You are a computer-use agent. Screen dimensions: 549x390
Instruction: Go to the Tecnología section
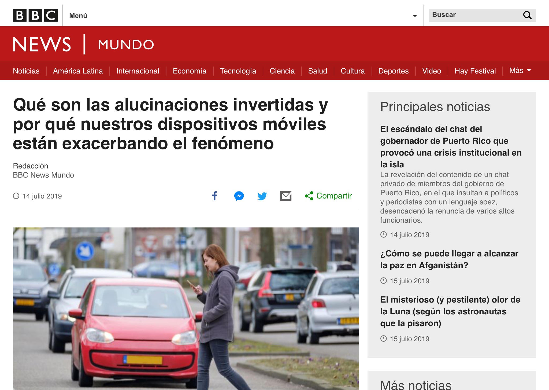click(238, 71)
